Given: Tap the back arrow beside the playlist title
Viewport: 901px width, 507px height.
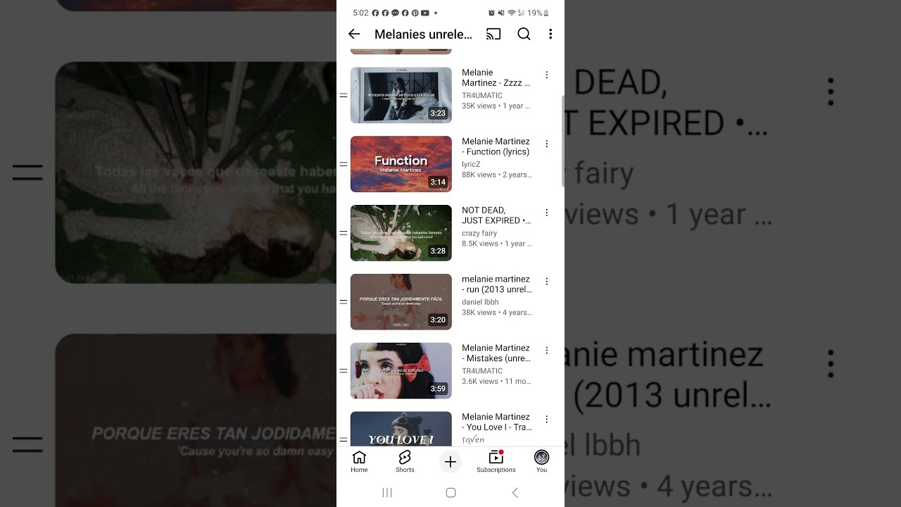Looking at the screenshot, I should [354, 34].
